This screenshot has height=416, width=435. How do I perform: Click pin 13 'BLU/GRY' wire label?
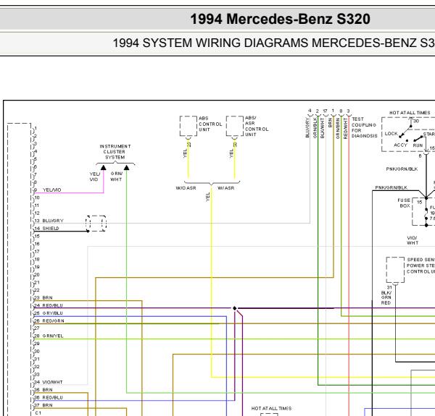coord(53,221)
